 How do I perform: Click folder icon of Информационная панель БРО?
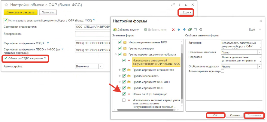point(125,42)
